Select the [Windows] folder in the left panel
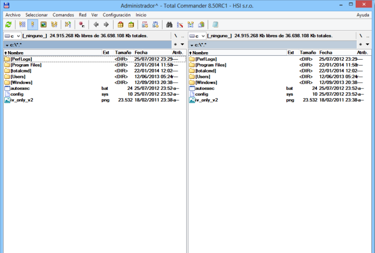375x253 pixels. (95, 82)
